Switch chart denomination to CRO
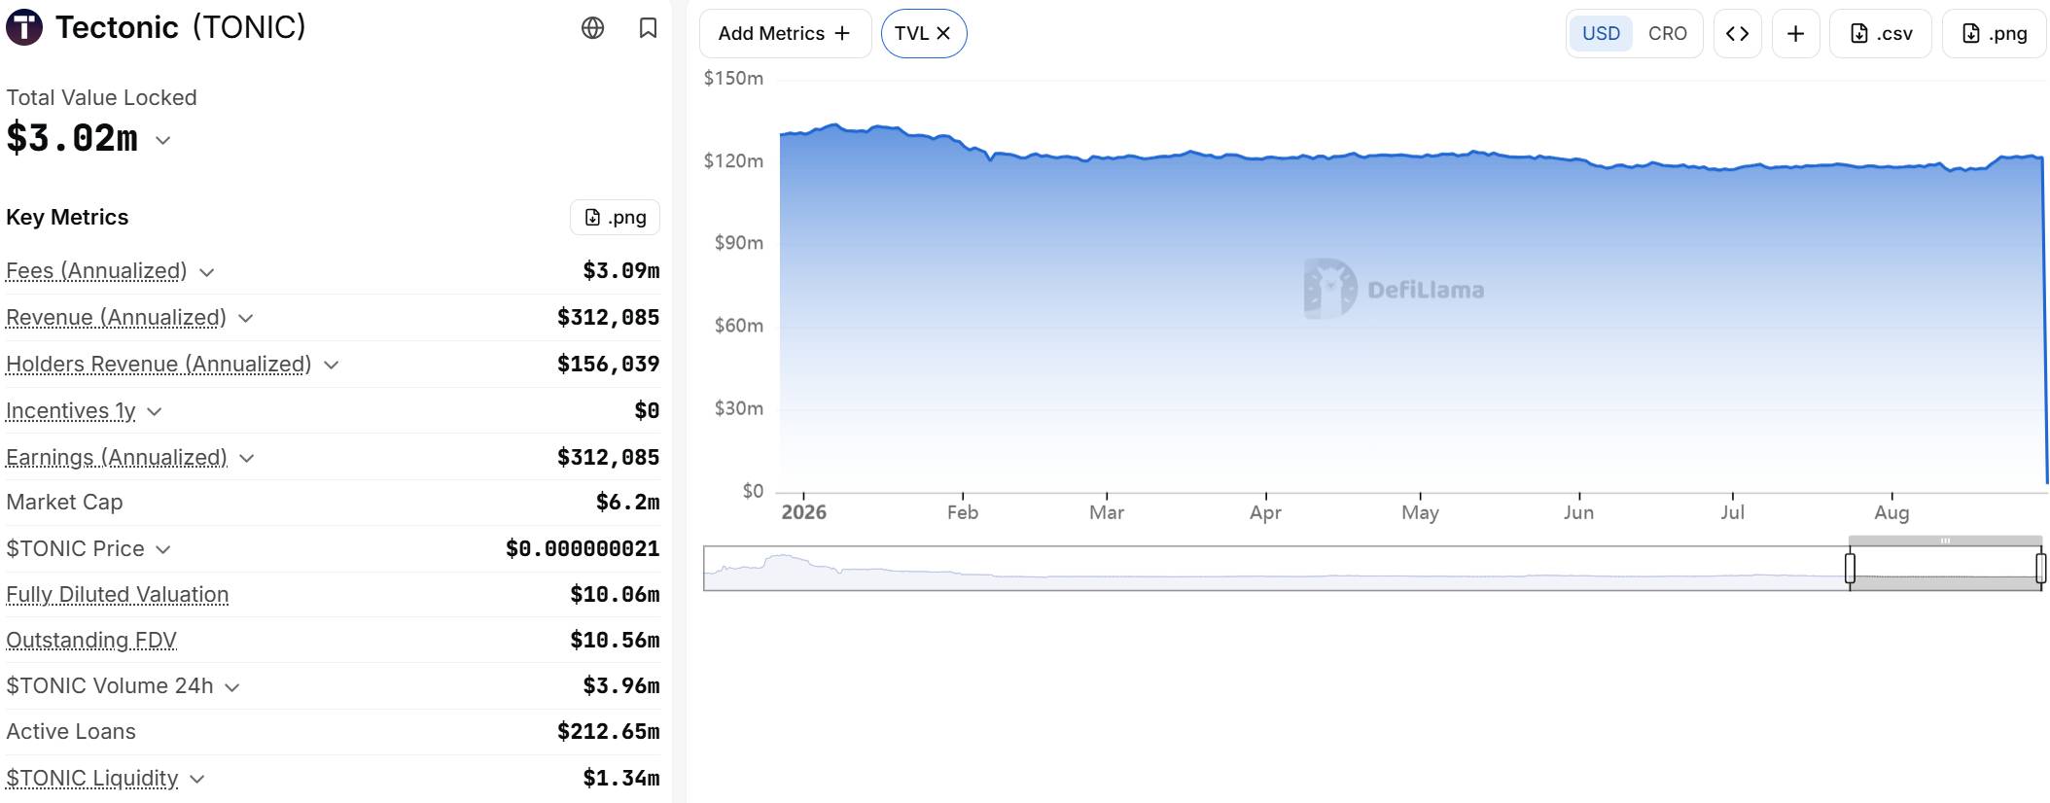Viewport: 2050px width, 803px height. click(x=1667, y=33)
